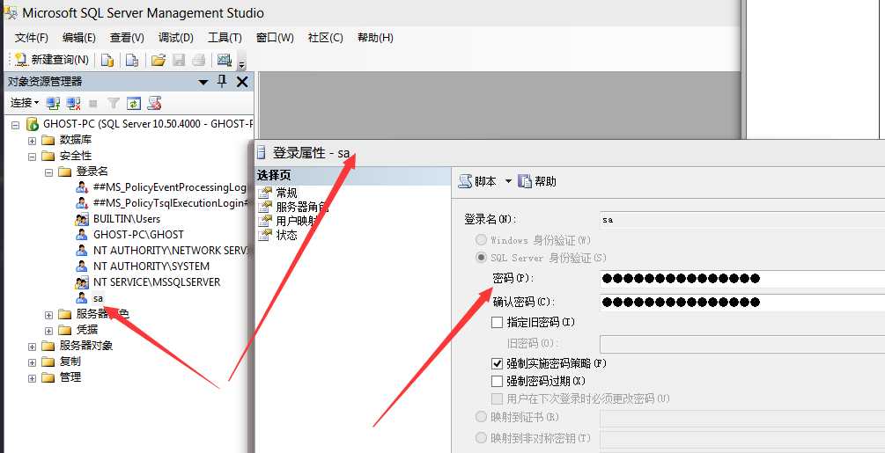885x453 pixels.
Task: Click the Connect Object Explorer icon
Action: (53, 103)
